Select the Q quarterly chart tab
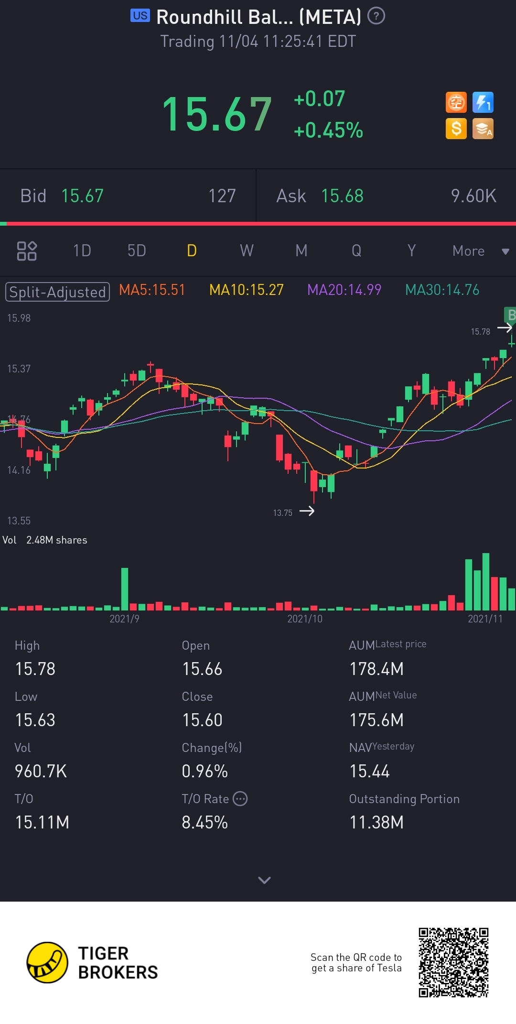Image resolution: width=516 pixels, height=1024 pixels. (356, 251)
